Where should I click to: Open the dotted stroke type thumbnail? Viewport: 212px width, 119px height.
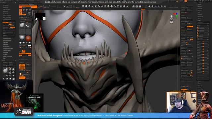[28, 25]
